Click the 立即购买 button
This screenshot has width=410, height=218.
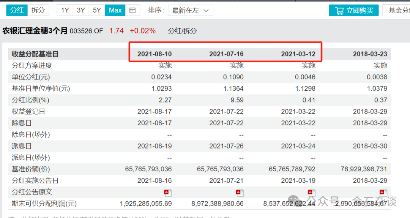point(353,11)
